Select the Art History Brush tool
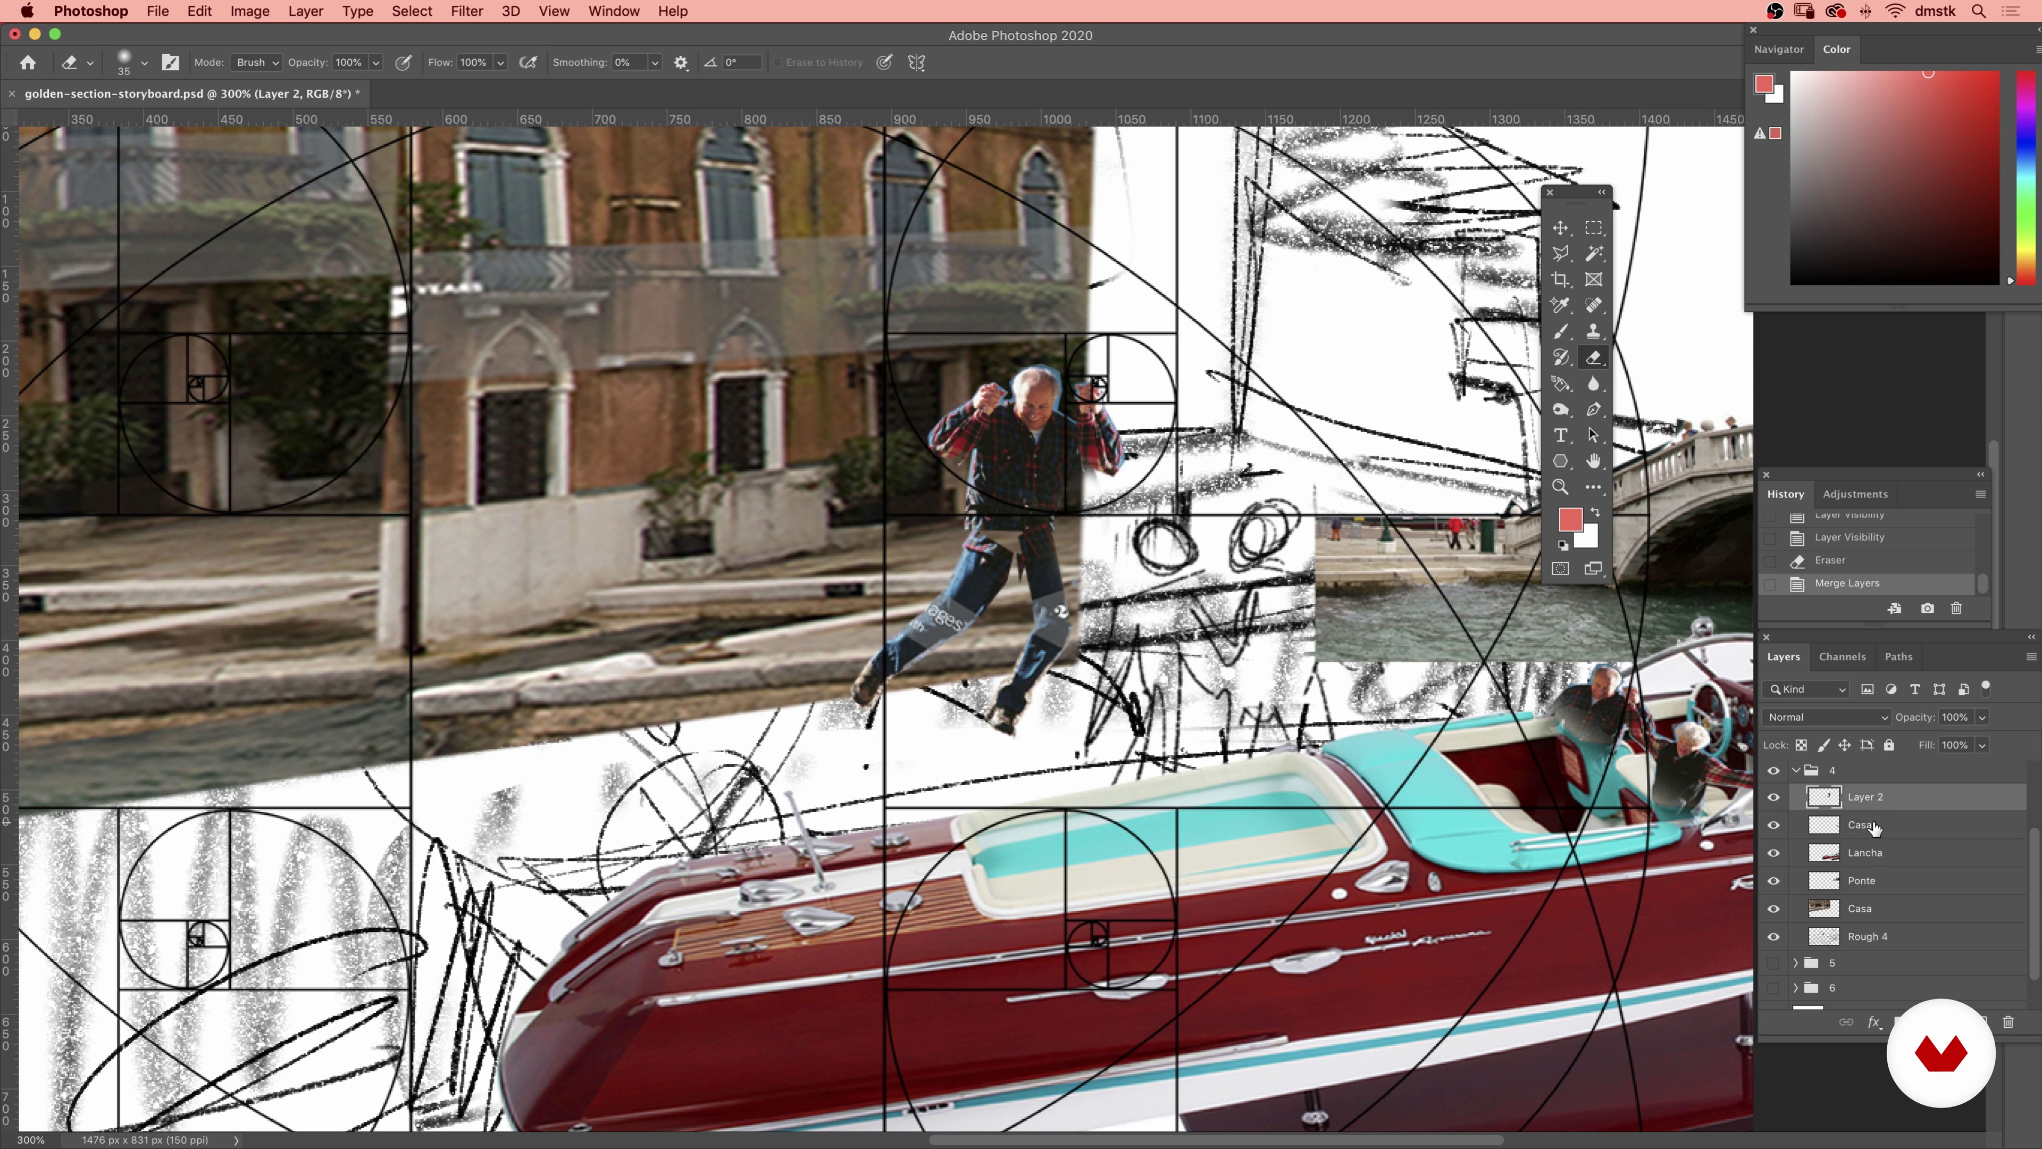Image resolution: width=2042 pixels, height=1149 pixels. click(1560, 357)
